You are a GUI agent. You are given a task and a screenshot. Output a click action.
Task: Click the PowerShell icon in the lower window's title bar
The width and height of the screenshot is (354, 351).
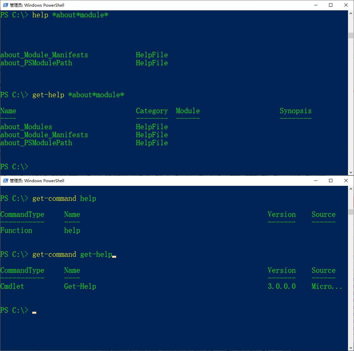[5, 180]
